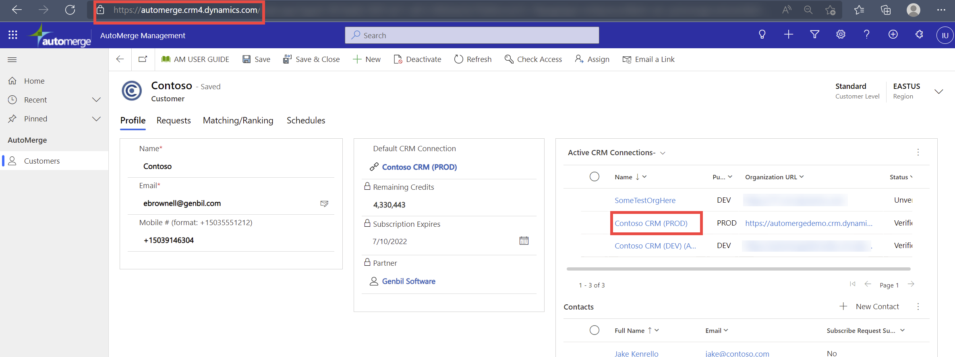Viewport: 955px width, 357px height.
Task: Open Check Access
Action: (533, 59)
